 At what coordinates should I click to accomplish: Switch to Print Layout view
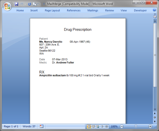89,126
